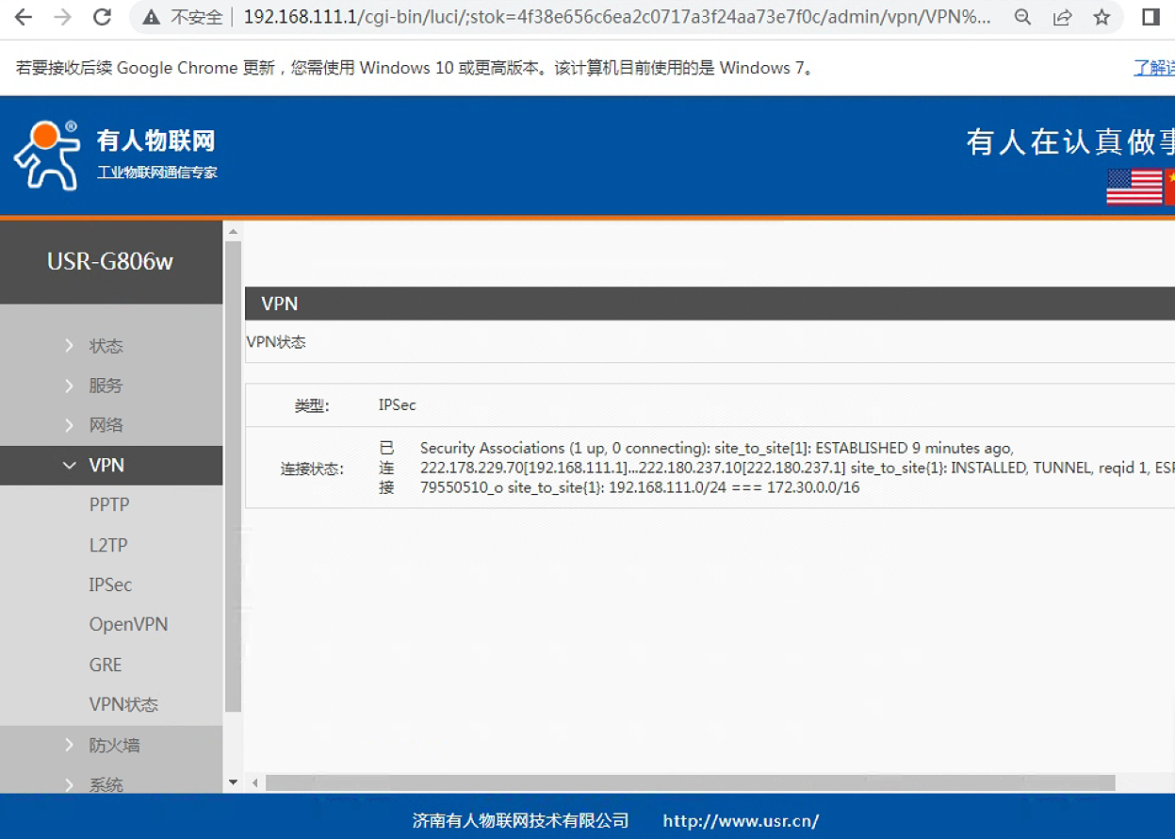Expand the 网络 menu section
This screenshot has height=839, width=1175.
click(106, 425)
